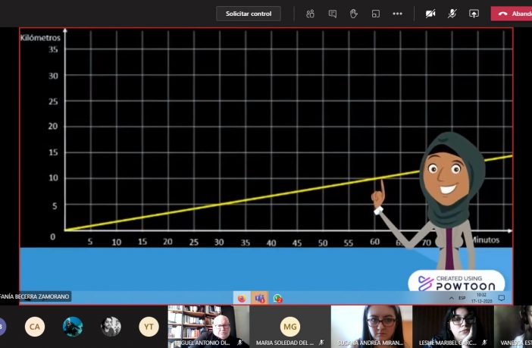Open more actions ellipsis menu
532x348 pixels.
[x=397, y=14]
